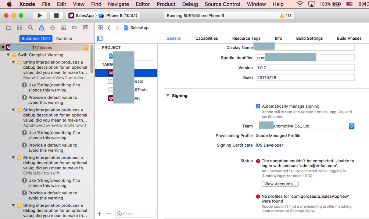The height and width of the screenshot is (219, 369).
Task: Select the highlighted main app target
Action: (126, 73)
